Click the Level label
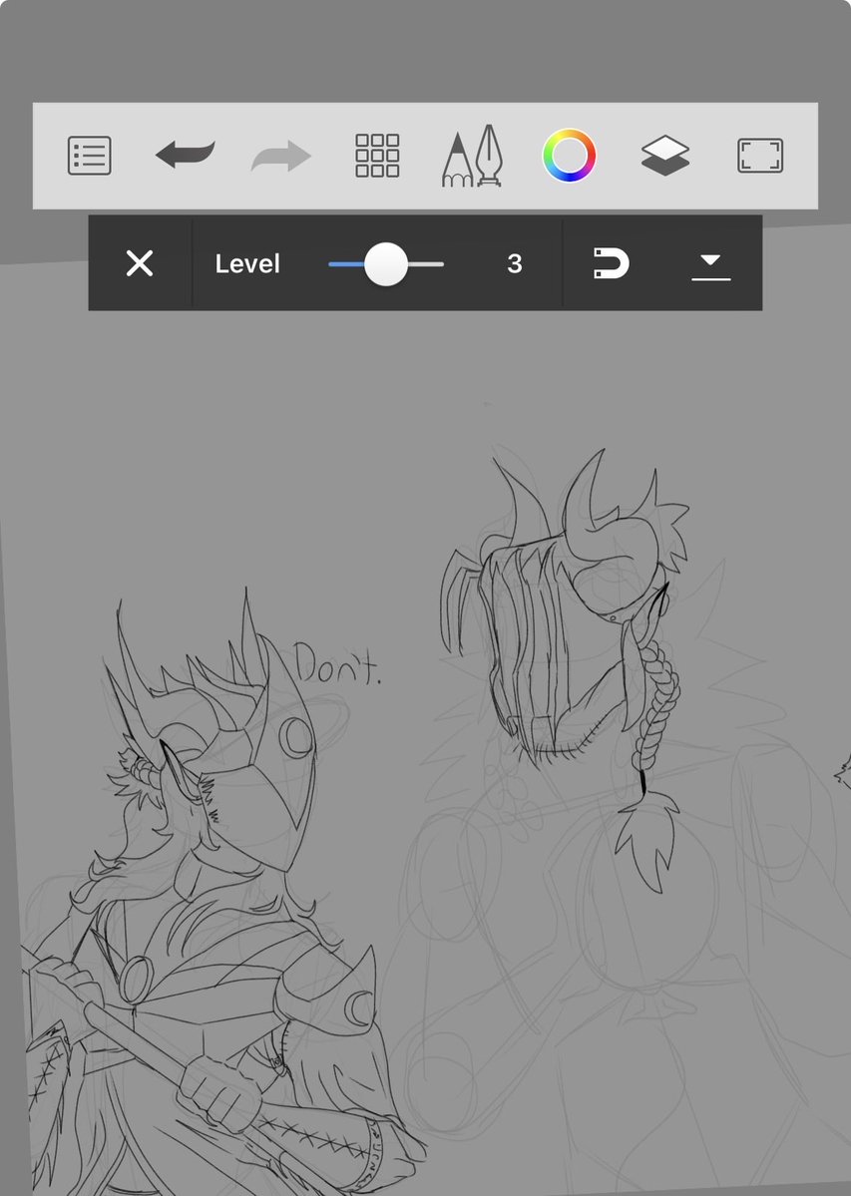Viewport: 851px width, 1196px height. pos(247,264)
